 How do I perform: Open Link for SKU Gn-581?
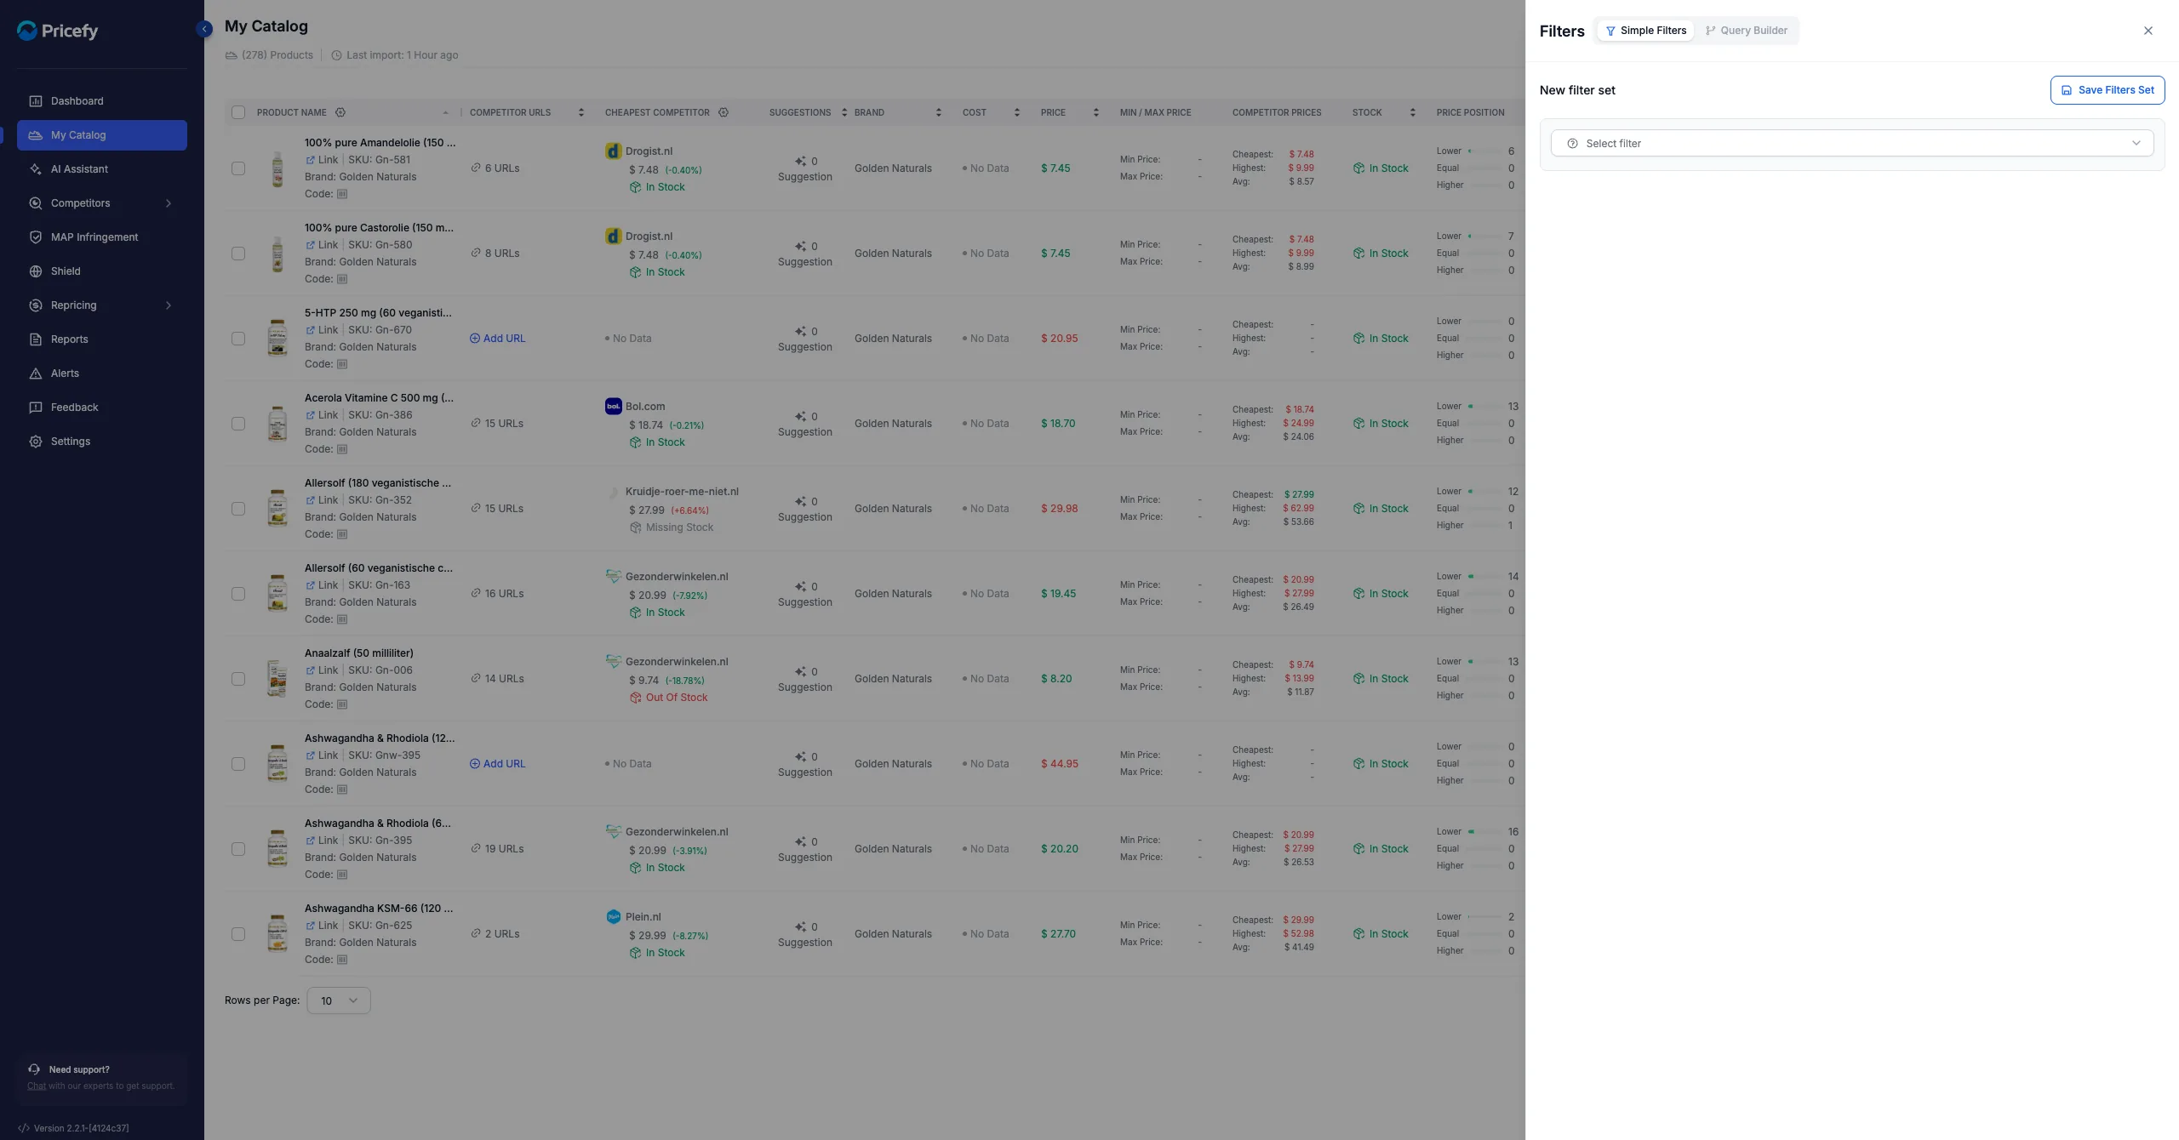322,160
